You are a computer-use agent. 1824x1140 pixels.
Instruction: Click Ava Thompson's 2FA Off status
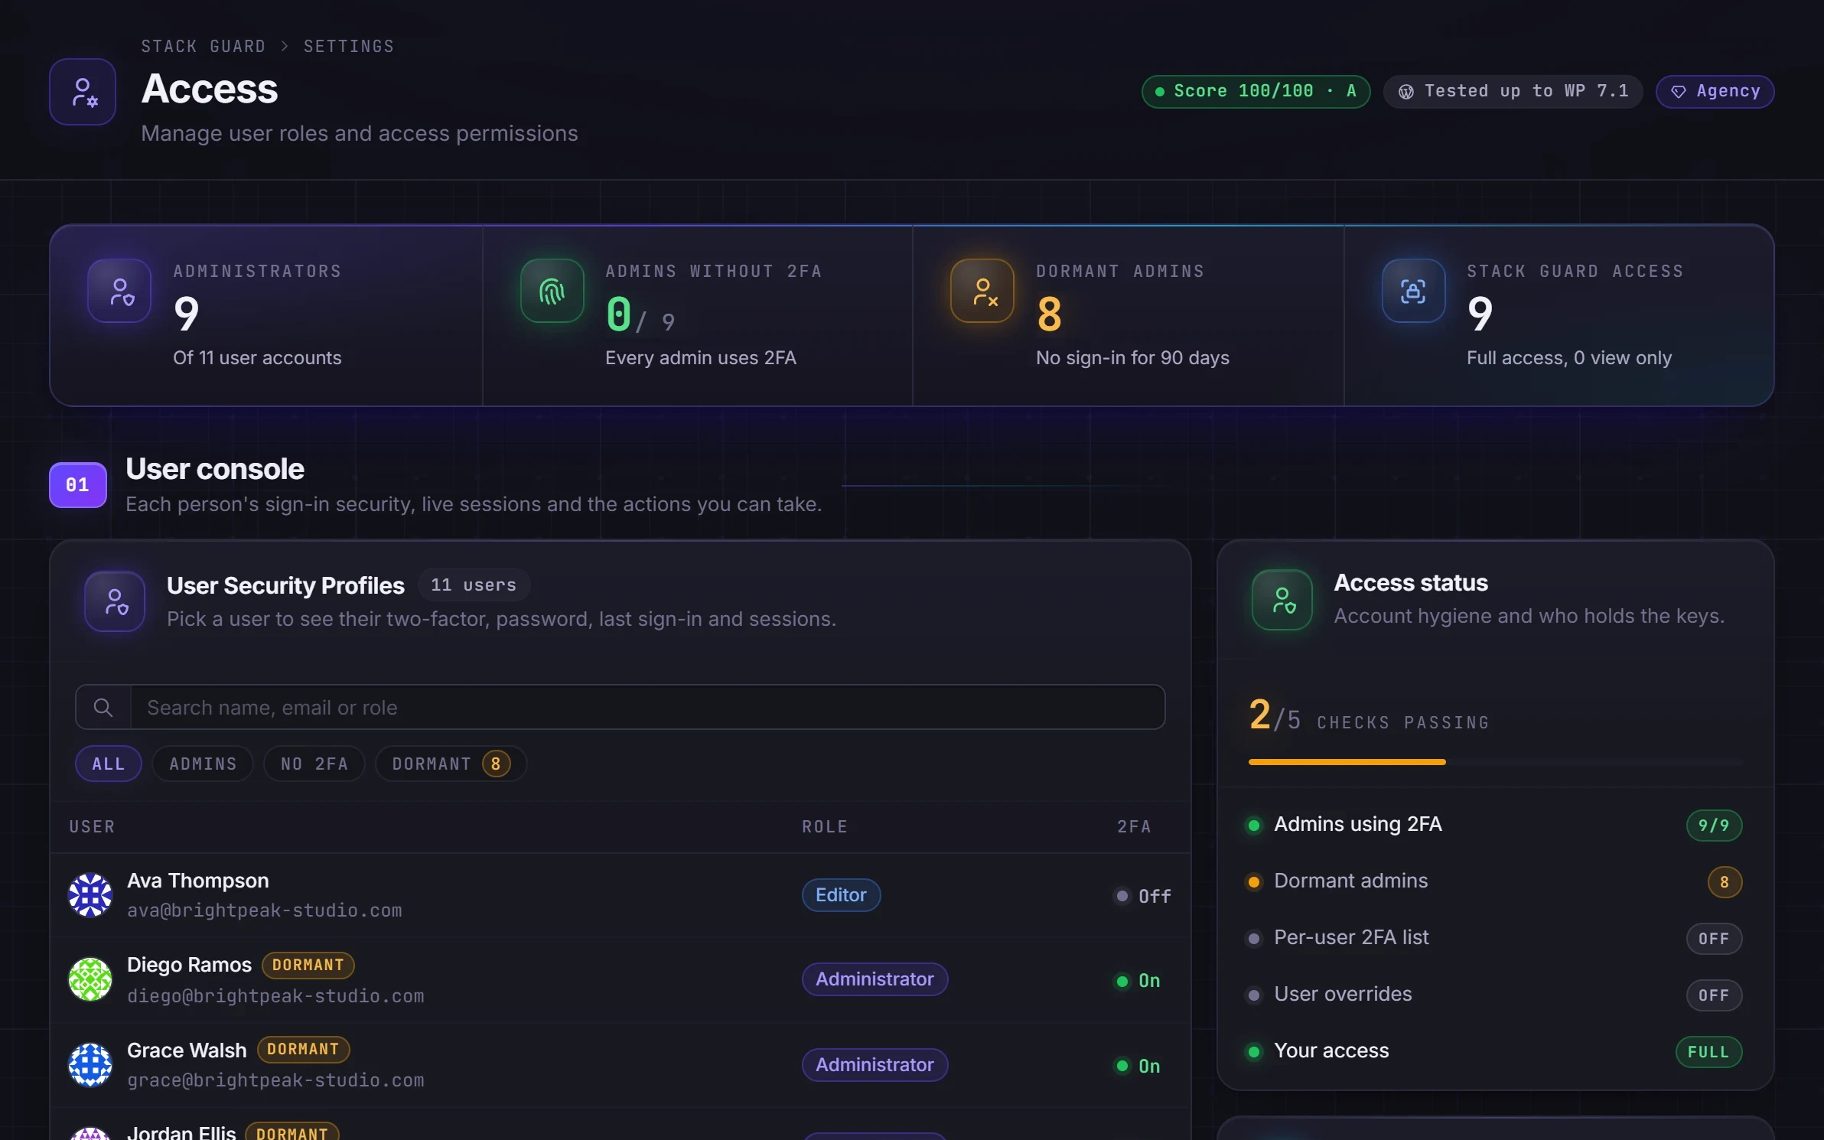click(x=1143, y=896)
